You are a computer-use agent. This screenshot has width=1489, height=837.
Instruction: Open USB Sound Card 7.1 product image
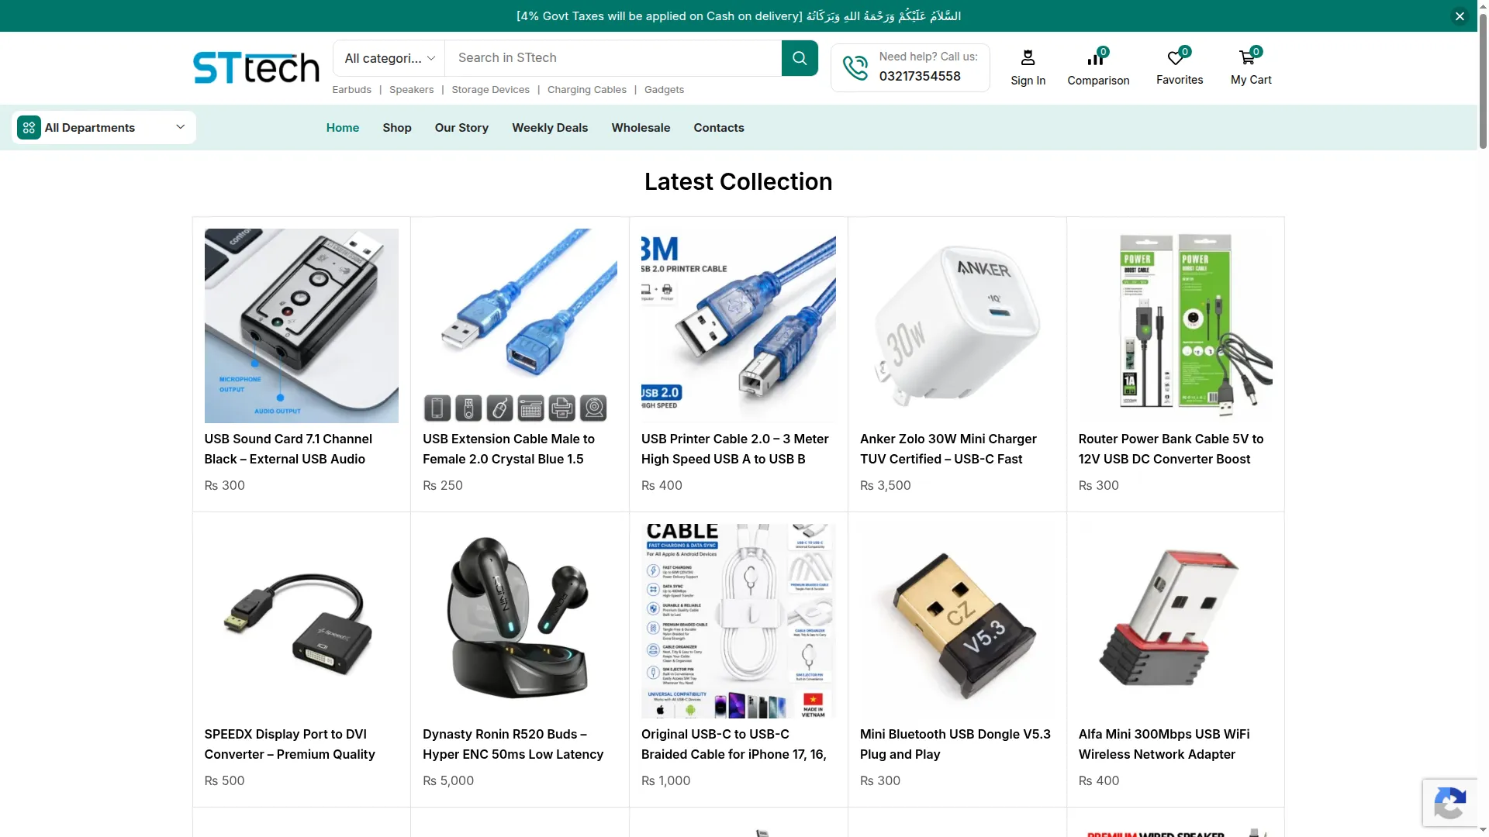pos(302,325)
